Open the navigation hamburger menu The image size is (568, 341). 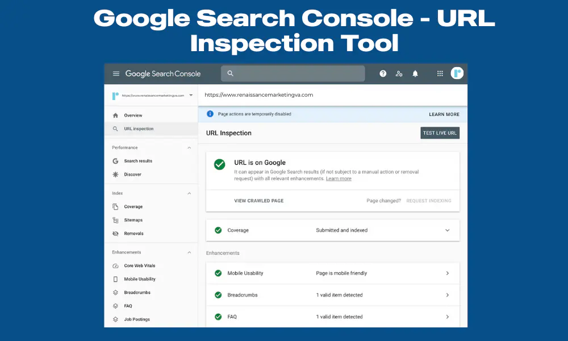[116, 73]
